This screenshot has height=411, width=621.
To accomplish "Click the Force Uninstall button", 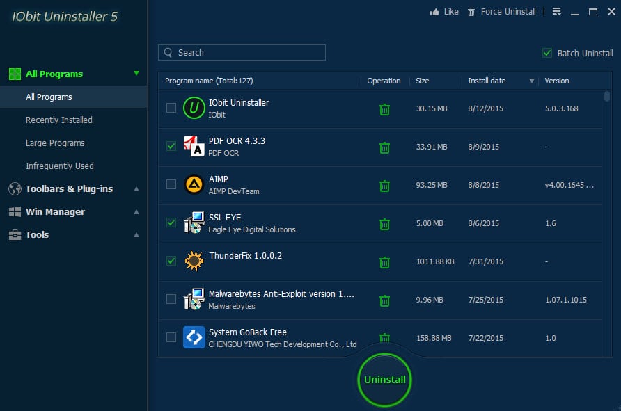I will tap(502, 12).
